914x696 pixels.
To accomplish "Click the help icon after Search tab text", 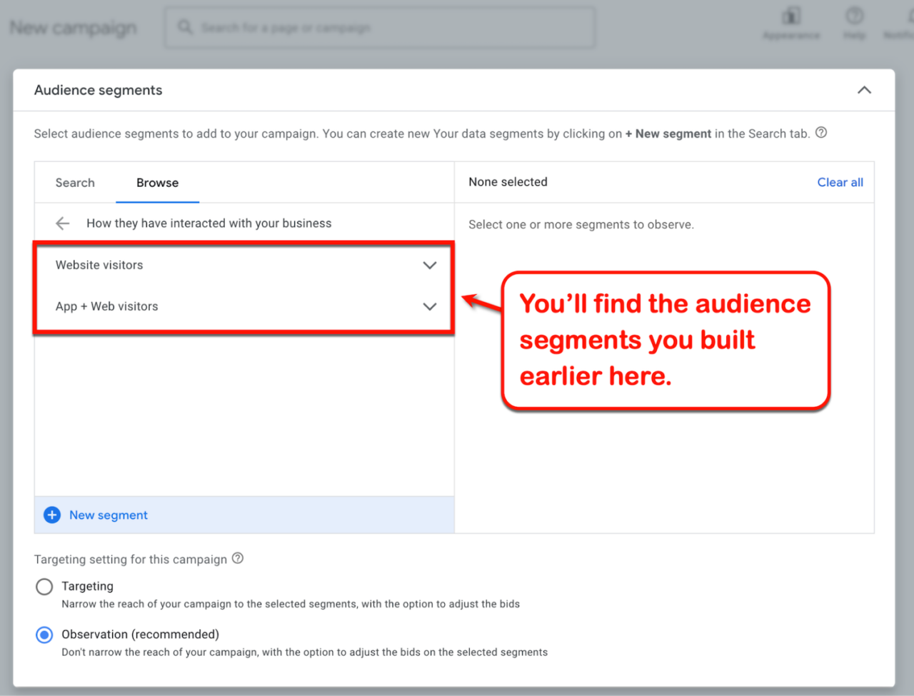I will pyautogui.click(x=821, y=133).
